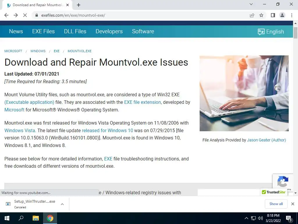Click scrollbar down arrow
The width and height of the screenshot is (298, 224).
pyautogui.click(x=295, y=193)
